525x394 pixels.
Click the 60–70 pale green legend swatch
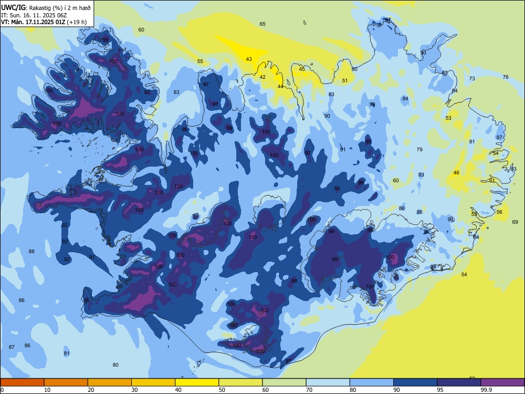click(284, 382)
